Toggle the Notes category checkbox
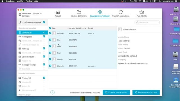This screenshot has height=101, width=180. pyautogui.click(x=44, y=49)
